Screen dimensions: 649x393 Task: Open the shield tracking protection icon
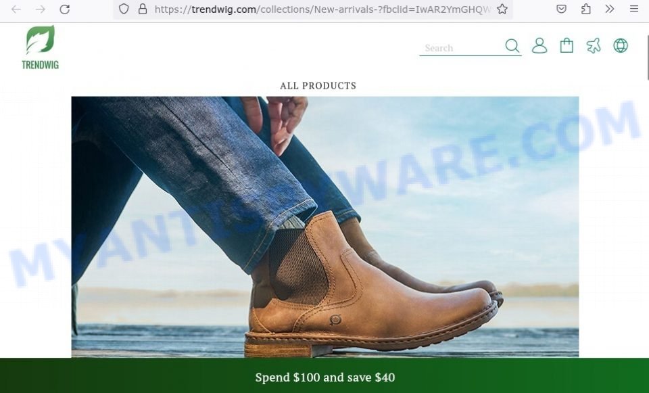124,9
